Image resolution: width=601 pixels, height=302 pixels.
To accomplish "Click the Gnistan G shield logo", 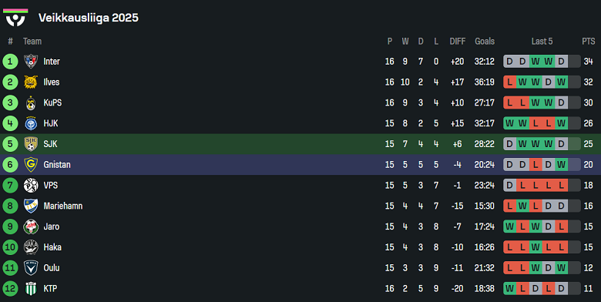I will tap(31, 165).
